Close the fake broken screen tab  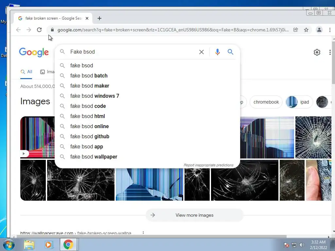click(87, 18)
